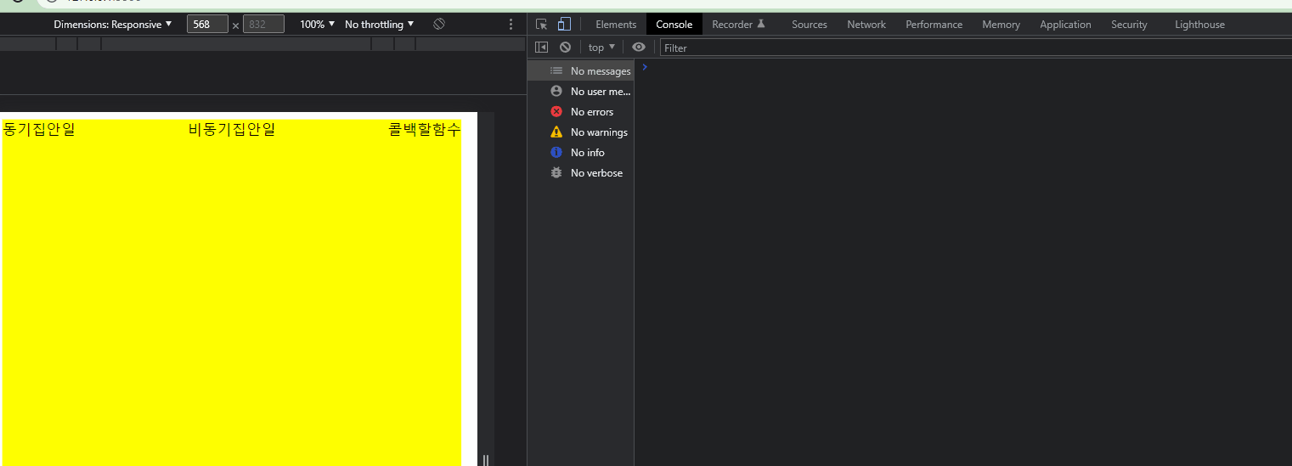This screenshot has height=466, width=1292.
Task: Click the console prompt chevron
Action: click(645, 67)
